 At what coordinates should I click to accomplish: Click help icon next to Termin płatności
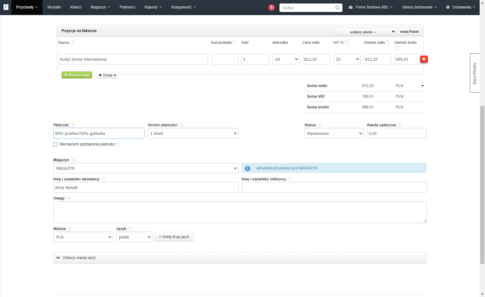[181, 125]
